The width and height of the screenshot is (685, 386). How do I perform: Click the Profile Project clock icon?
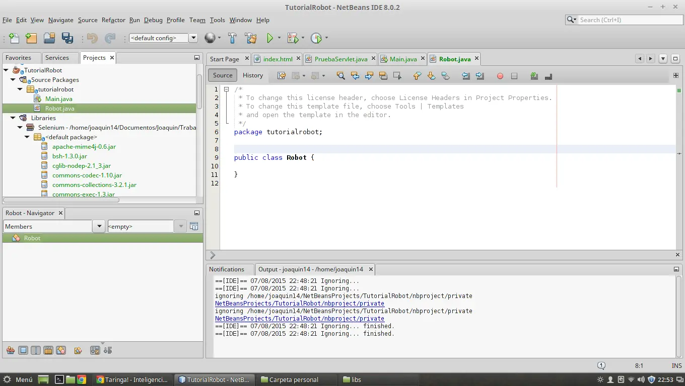(316, 38)
